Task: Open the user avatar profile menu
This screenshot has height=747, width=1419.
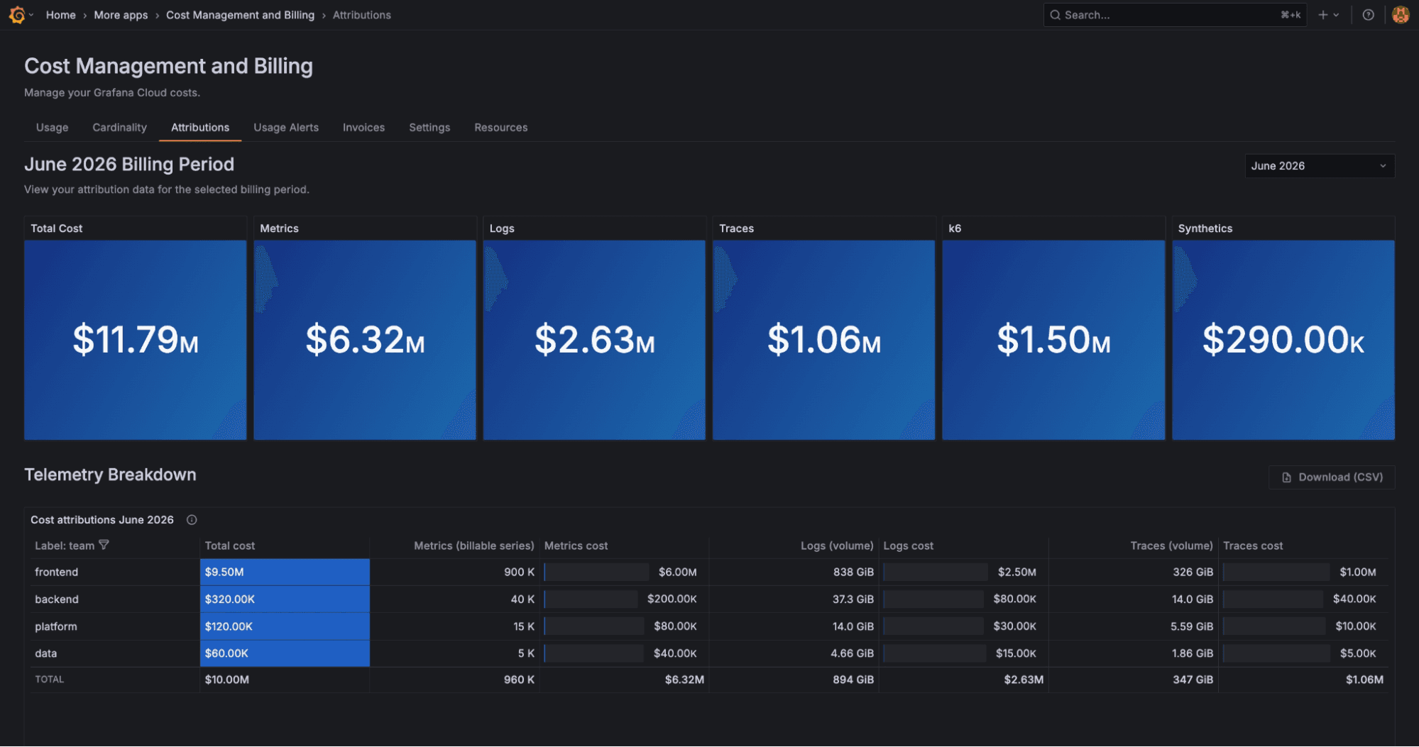Action: tap(1400, 15)
